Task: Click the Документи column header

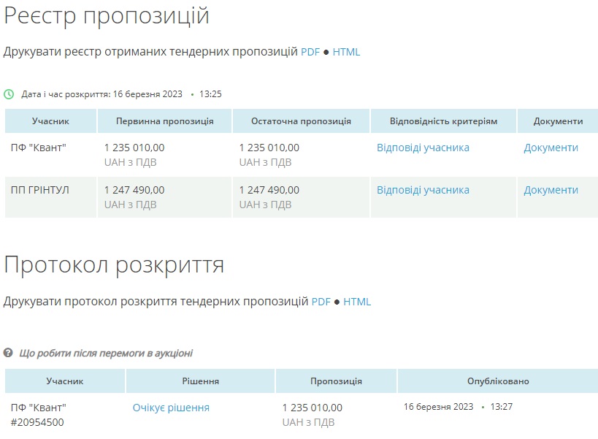Action: pos(558,121)
